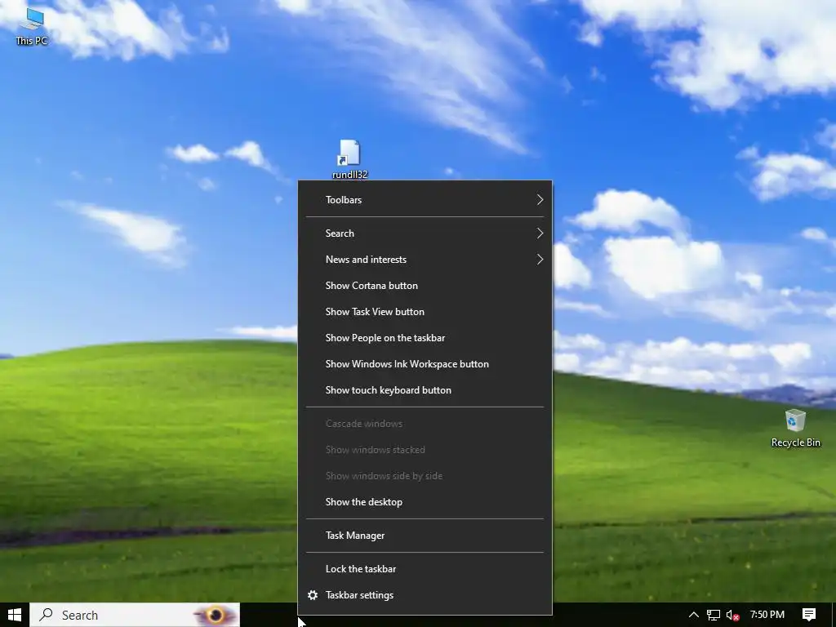Choose Show the desktop
836x627 pixels.
(425, 502)
